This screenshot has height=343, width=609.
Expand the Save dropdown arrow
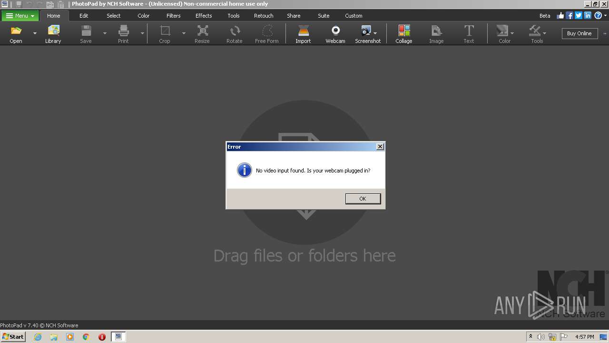point(105,33)
